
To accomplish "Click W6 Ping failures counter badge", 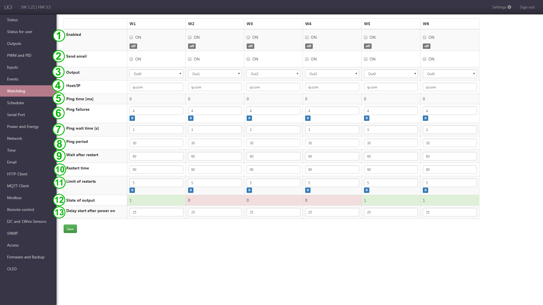I will click(x=425, y=118).
